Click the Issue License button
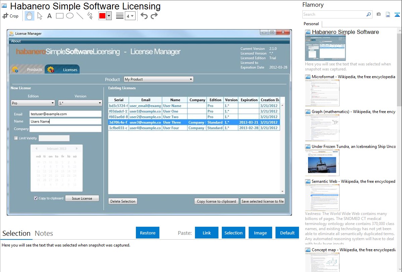 tap(82, 198)
